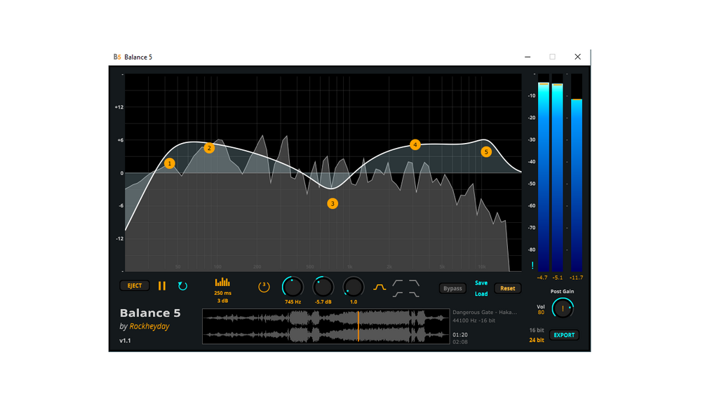
Task: Select the bell filter shape
Action: click(380, 287)
